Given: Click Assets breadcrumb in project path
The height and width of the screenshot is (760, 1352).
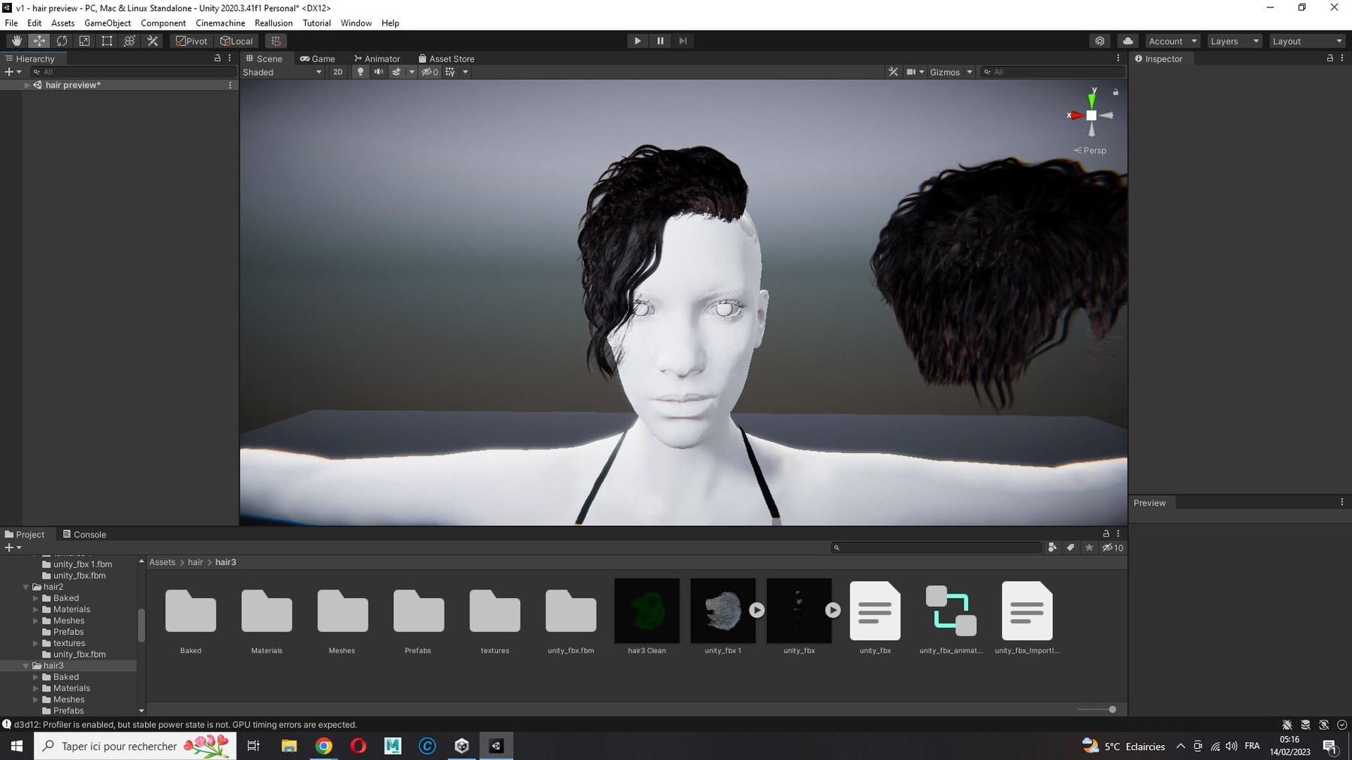Looking at the screenshot, I should click(x=162, y=562).
